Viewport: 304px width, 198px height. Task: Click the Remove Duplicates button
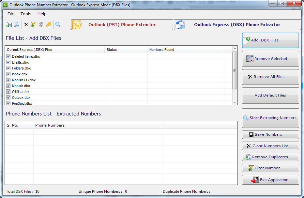(x=270, y=157)
